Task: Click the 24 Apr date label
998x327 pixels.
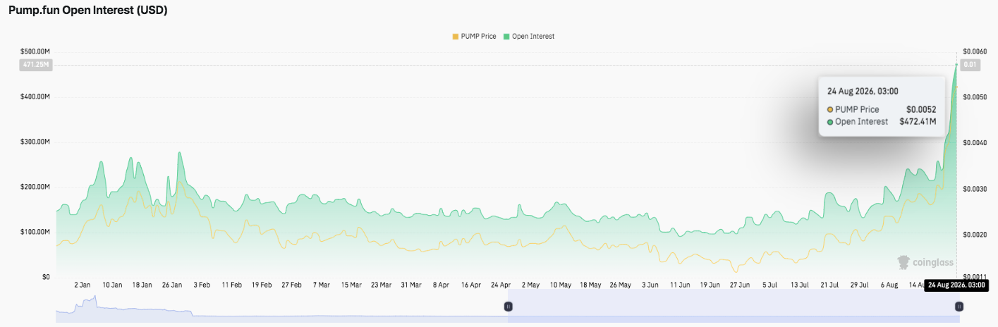Action: coord(501,285)
